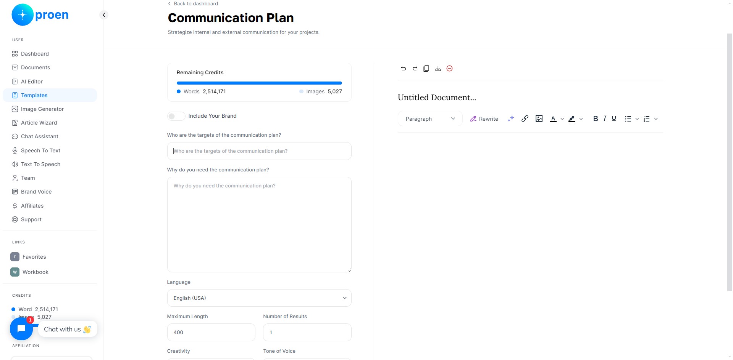Insert a link with the chain icon
The image size is (733, 360).
[525, 119]
